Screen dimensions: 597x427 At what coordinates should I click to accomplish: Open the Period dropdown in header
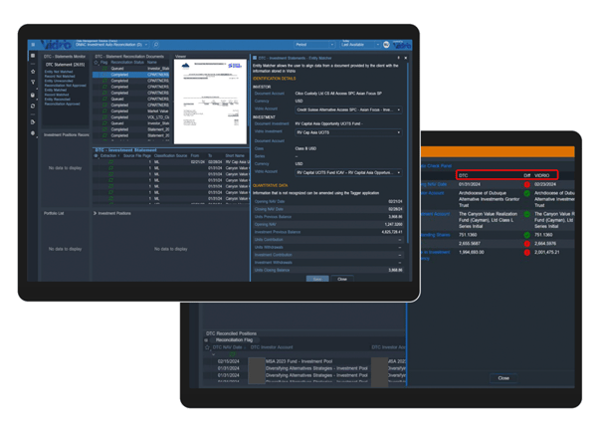(x=314, y=45)
